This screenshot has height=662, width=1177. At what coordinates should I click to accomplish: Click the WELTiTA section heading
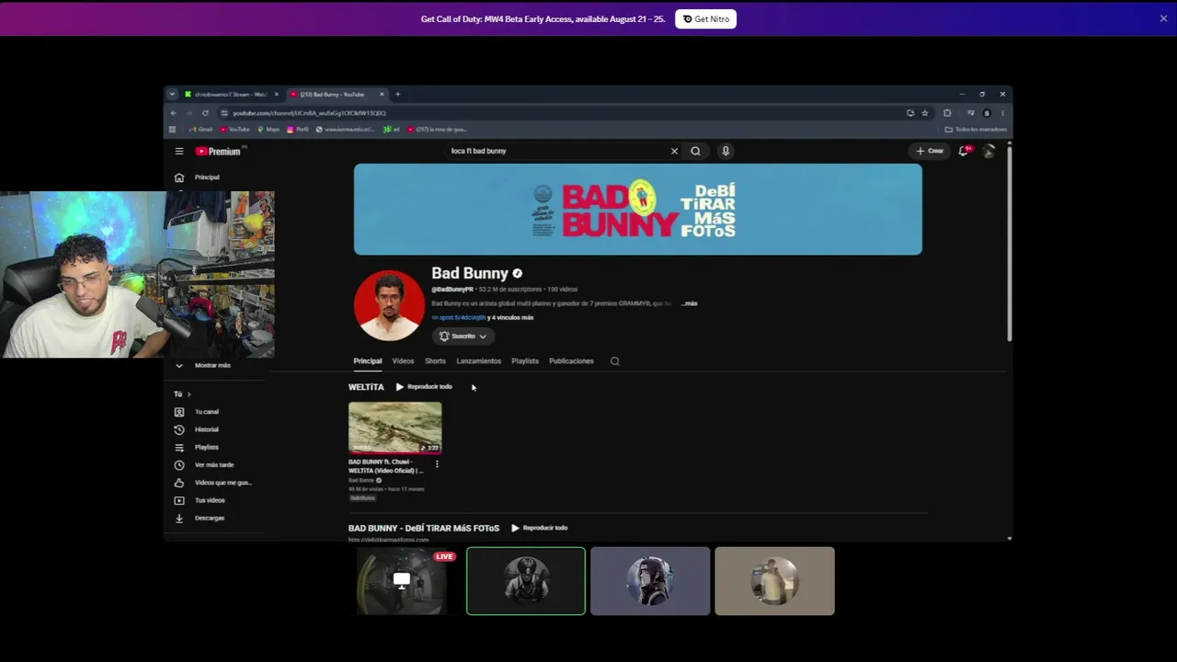click(366, 387)
